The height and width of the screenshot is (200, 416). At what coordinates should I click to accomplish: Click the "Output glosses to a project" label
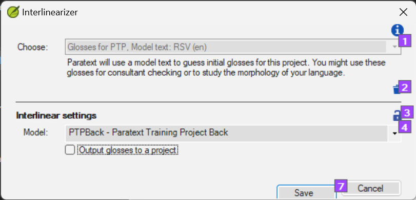click(x=128, y=150)
